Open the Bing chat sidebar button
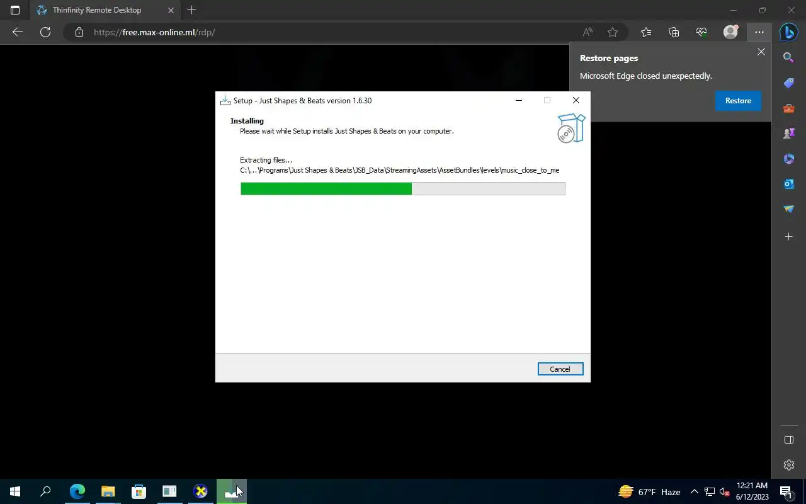Viewport: 806px width, 504px height. tap(789, 32)
